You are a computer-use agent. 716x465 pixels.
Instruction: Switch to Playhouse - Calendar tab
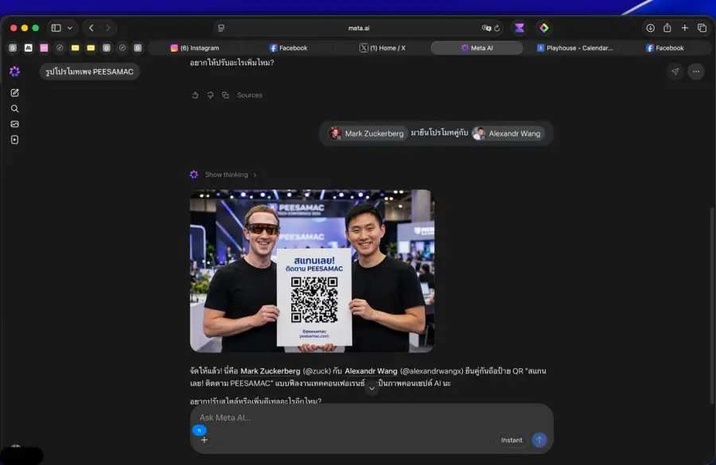pyautogui.click(x=574, y=48)
